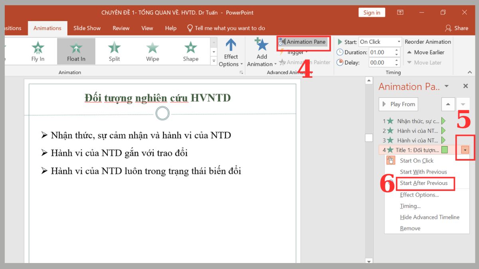Click the Play From button
Screen dimensions: 479x269
(398, 104)
